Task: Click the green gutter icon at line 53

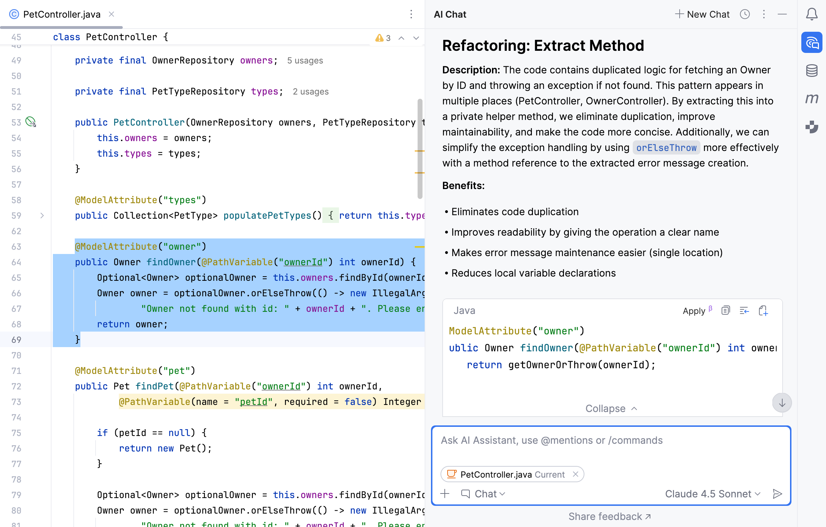Action: 30,122
